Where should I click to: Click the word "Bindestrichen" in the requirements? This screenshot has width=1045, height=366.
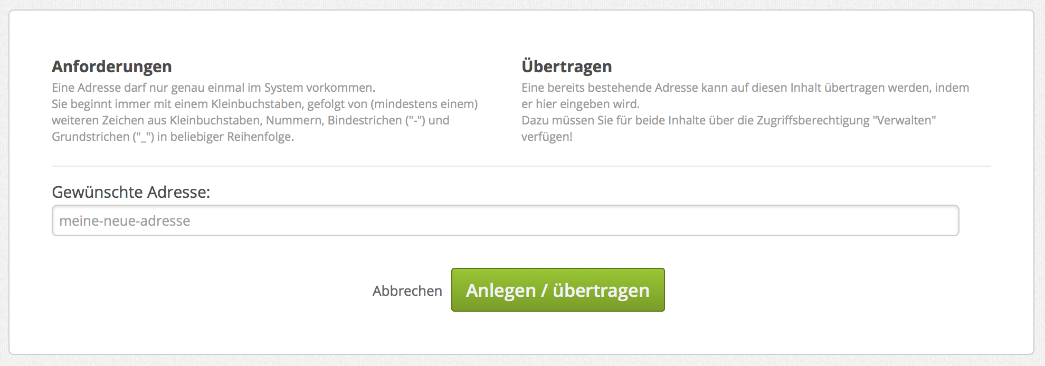point(365,120)
